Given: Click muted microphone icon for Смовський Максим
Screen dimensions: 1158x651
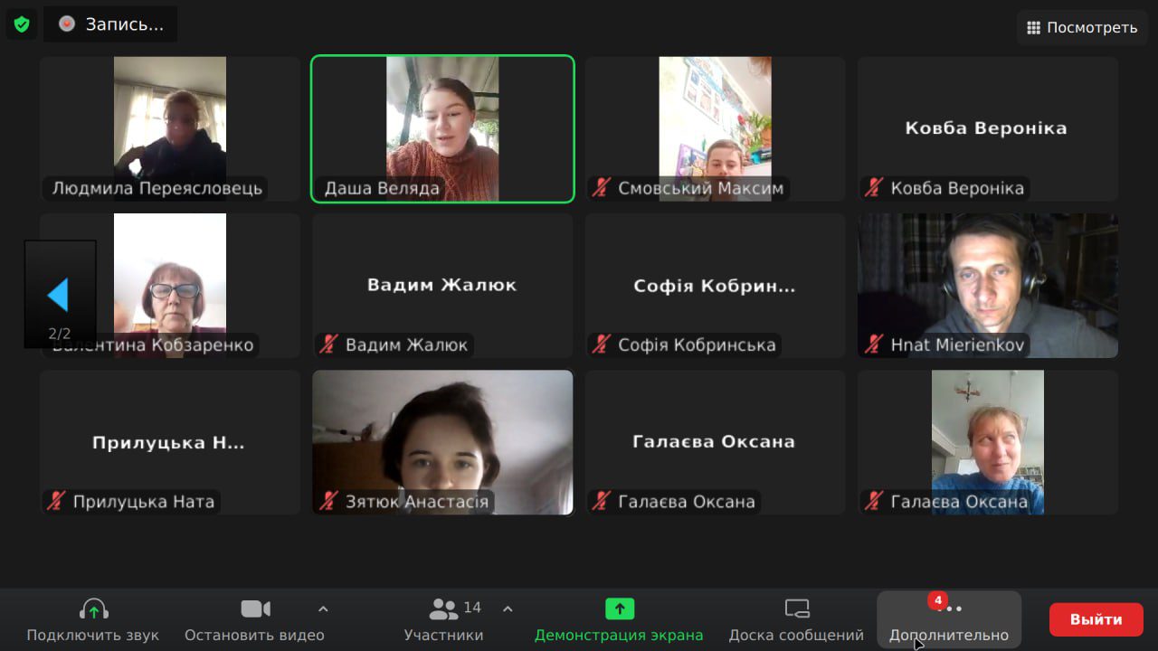Looking at the screenshot, I should pos(601,188).
